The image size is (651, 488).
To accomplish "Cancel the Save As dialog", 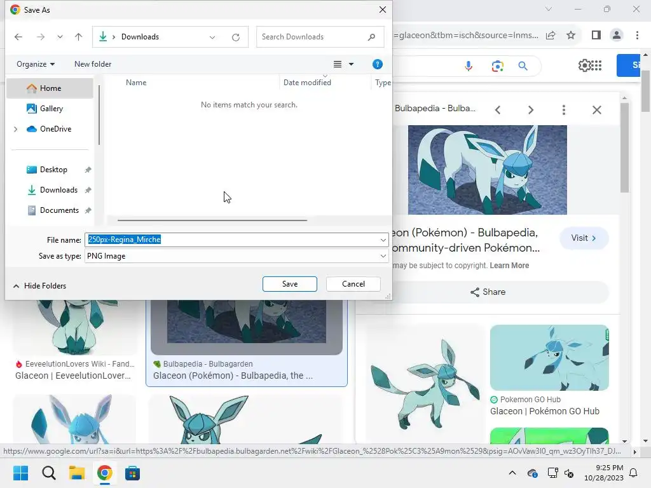I will tap(353, 284).
